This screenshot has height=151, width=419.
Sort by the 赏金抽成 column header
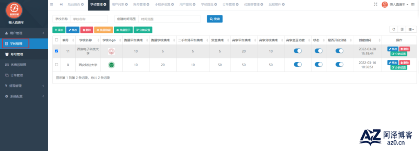coord(220,40)
